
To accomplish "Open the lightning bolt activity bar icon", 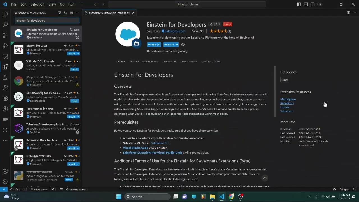I will 5,109.
